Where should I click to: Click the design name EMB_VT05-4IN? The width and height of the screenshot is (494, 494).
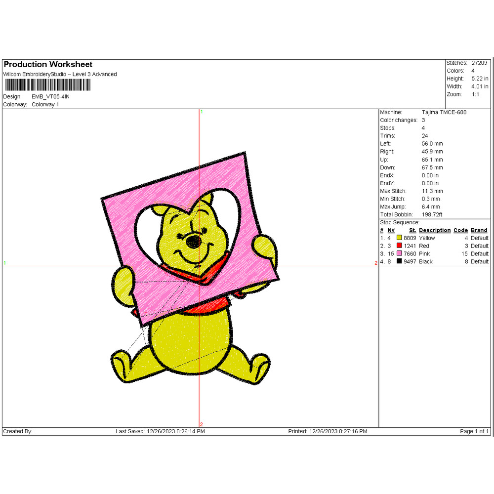50,97
